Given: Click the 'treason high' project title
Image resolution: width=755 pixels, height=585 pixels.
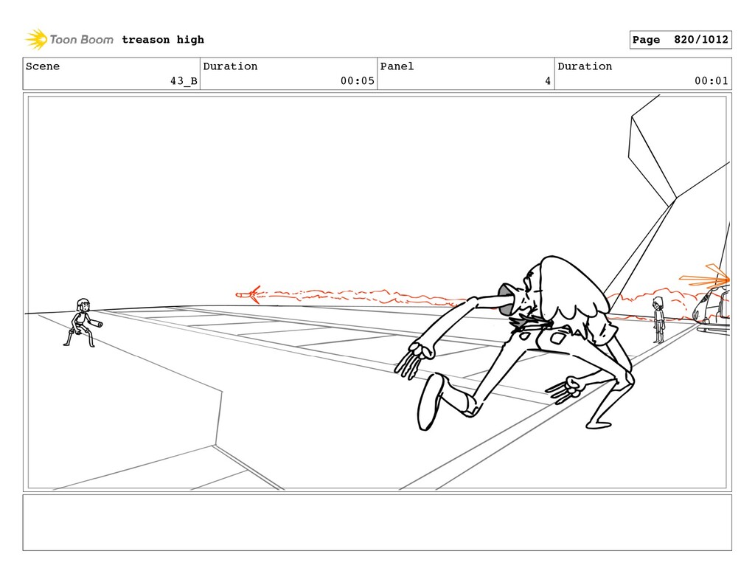Looking at the screenshot, I should [x=163, y=40].
